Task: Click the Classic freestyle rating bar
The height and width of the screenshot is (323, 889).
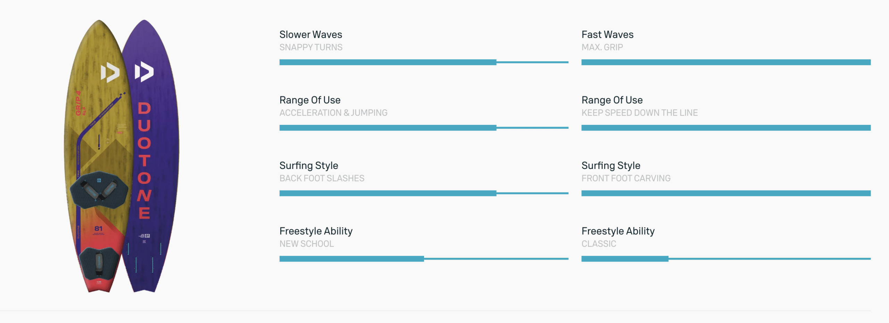Action: click(x=726, y=259)
